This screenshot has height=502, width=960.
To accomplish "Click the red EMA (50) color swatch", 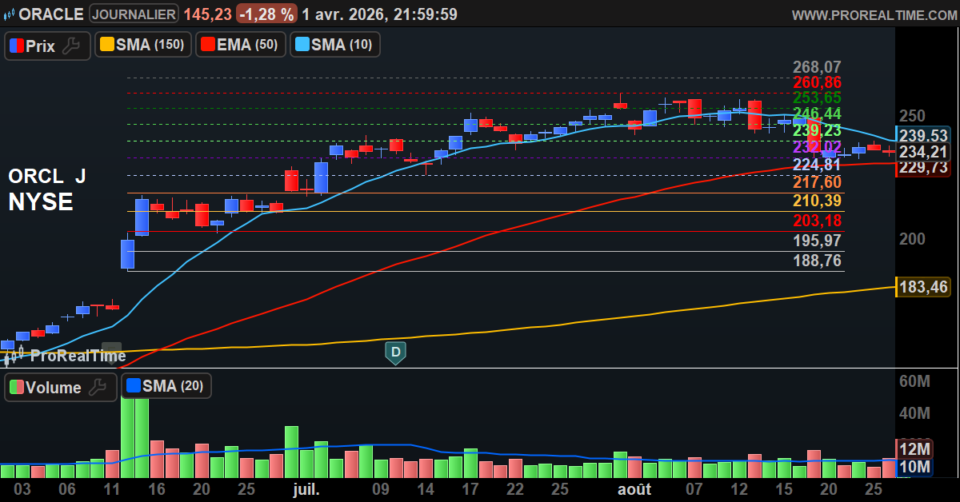I will pos(206,44).
